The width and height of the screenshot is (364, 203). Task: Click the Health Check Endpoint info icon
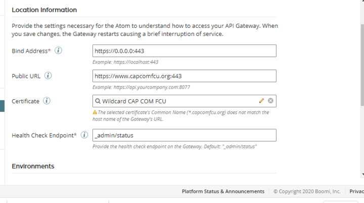pos(84,135)
